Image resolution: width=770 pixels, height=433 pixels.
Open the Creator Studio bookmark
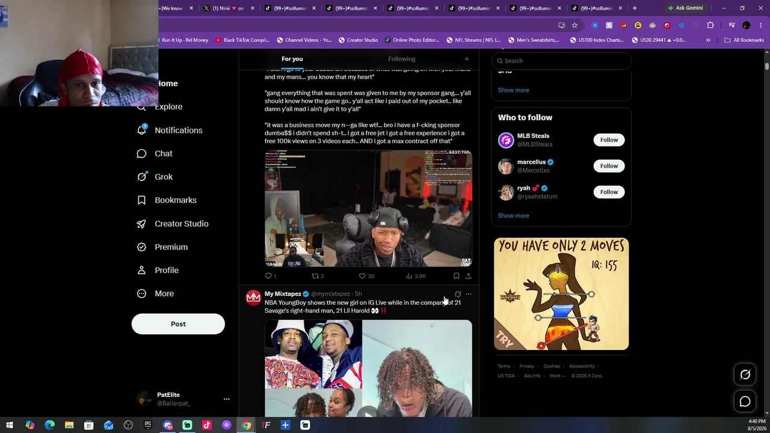click(x=358, y=40)
